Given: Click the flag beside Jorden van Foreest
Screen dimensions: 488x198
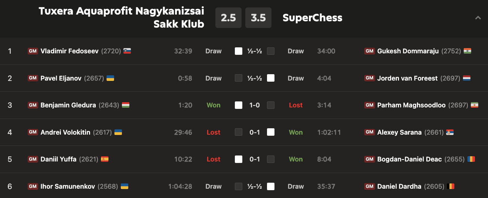Looking at the screenshot, I should pyautogui.click(x=467, y=78).
